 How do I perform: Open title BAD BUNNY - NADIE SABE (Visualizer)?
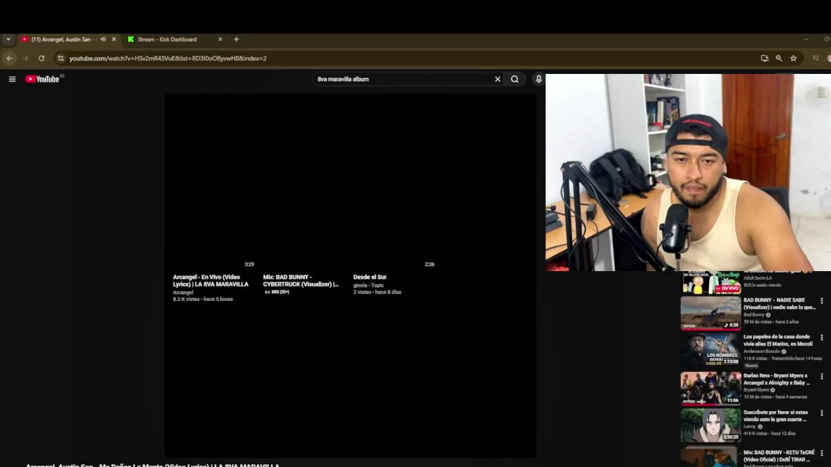click(779, 304)
